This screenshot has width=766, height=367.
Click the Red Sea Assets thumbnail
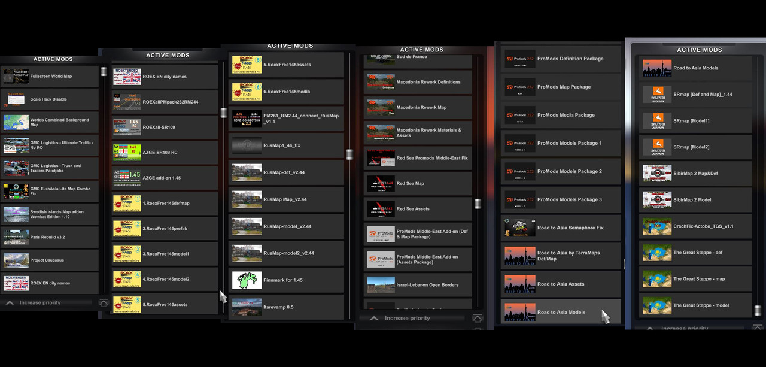click(x=381, y=209)
